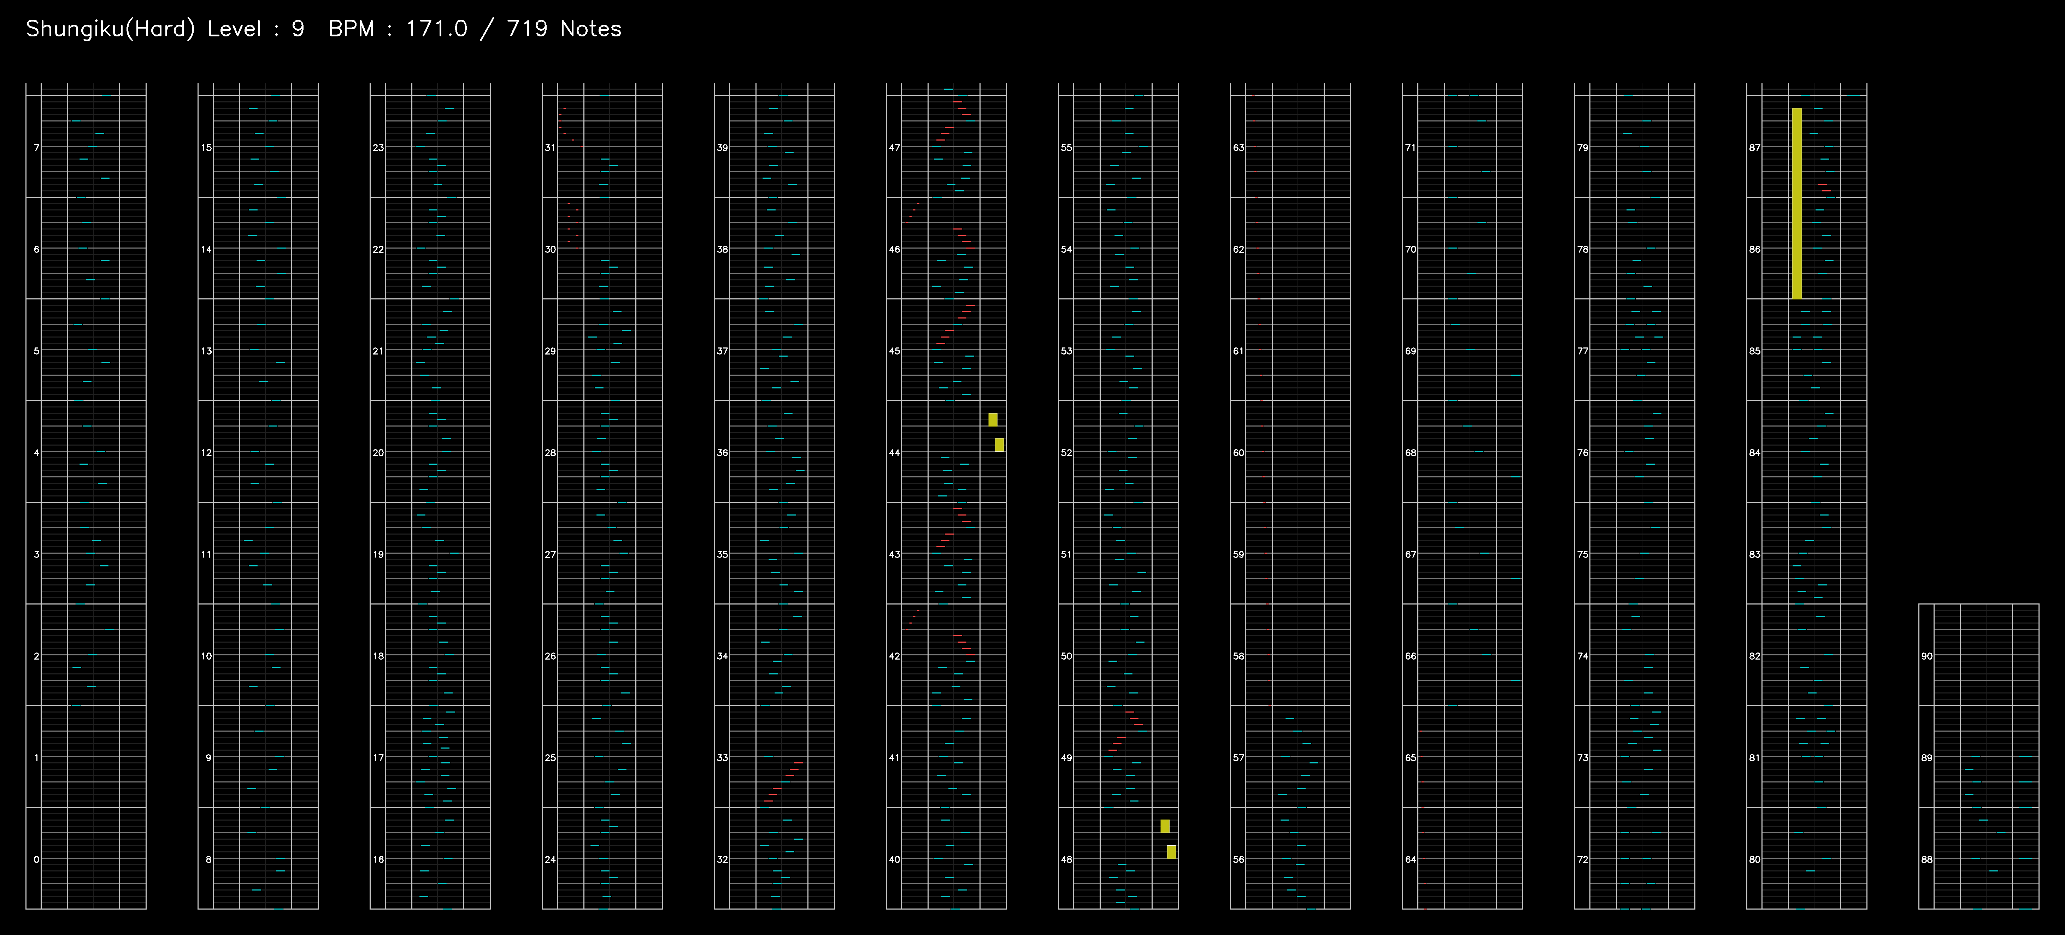This screenshot has height=935, width=2065.
Task: Select measure number label '28'
Action: (x=550, y=453)
